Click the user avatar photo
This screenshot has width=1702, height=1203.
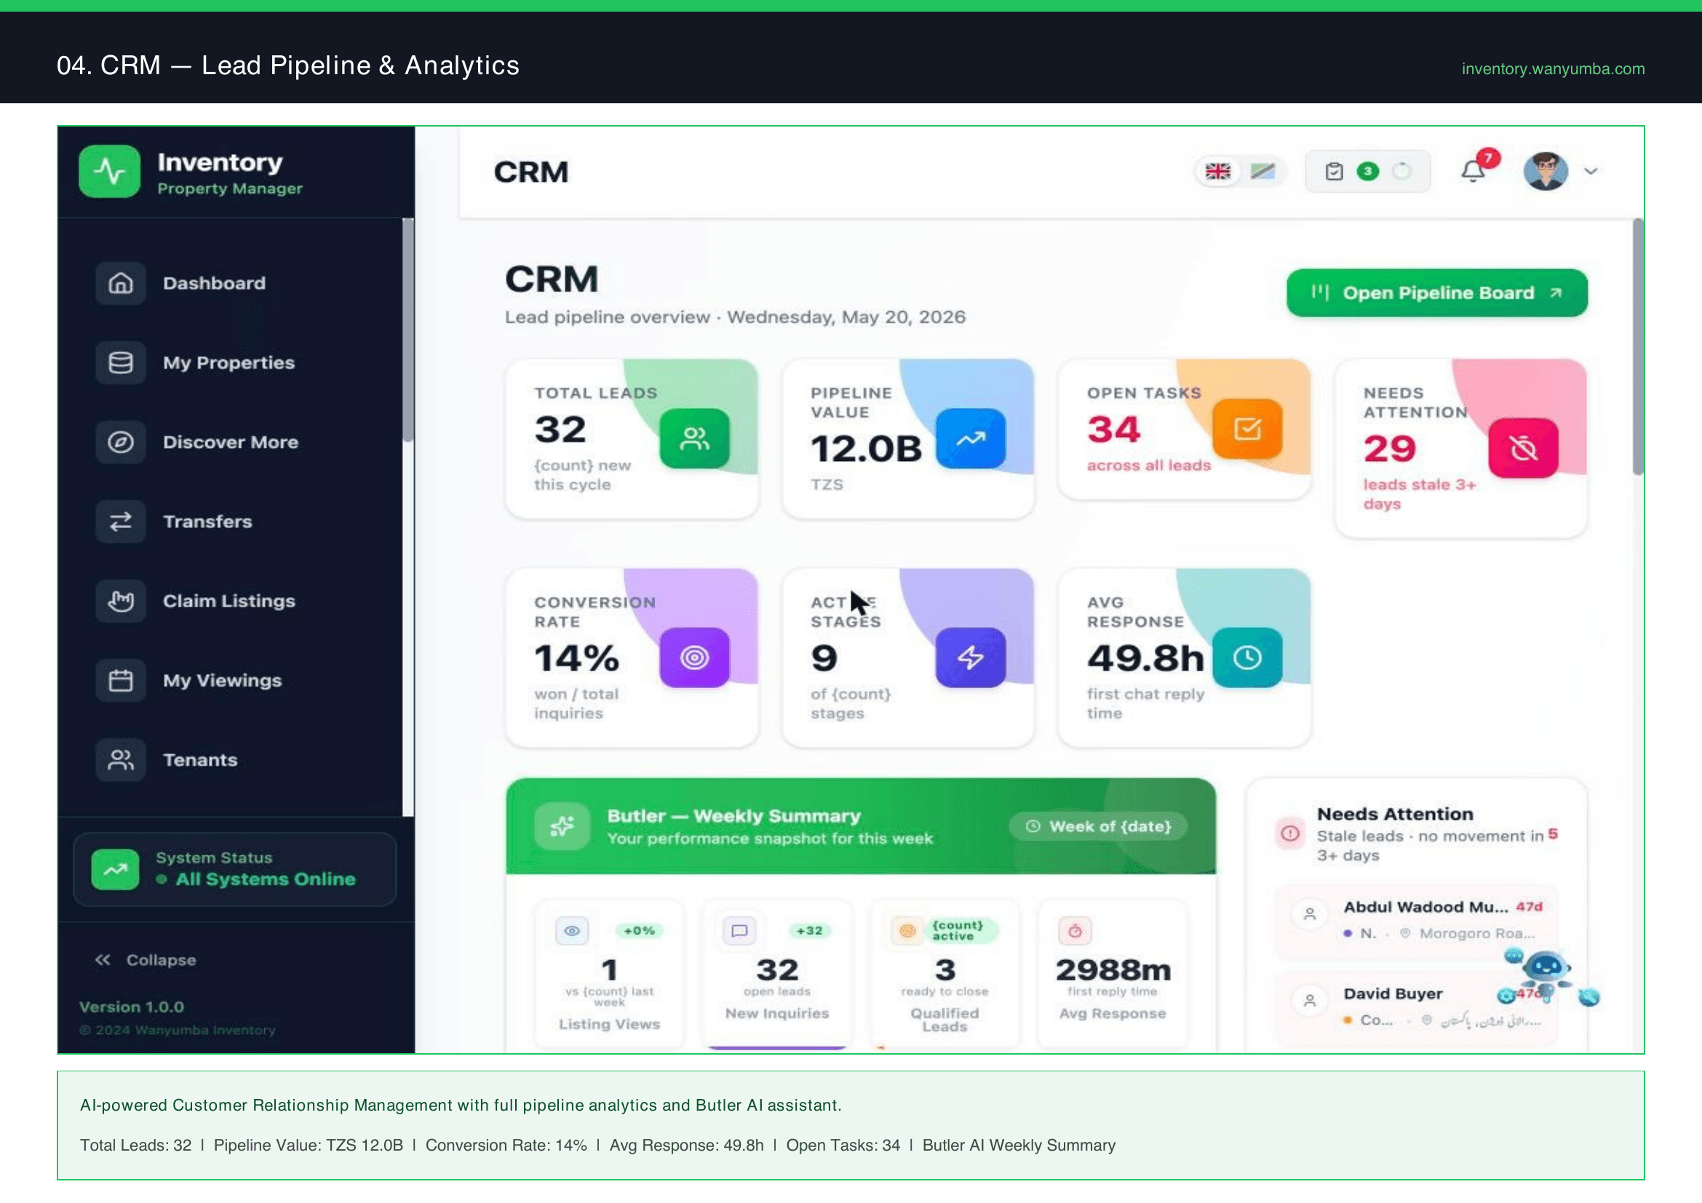coord(1546,172)
